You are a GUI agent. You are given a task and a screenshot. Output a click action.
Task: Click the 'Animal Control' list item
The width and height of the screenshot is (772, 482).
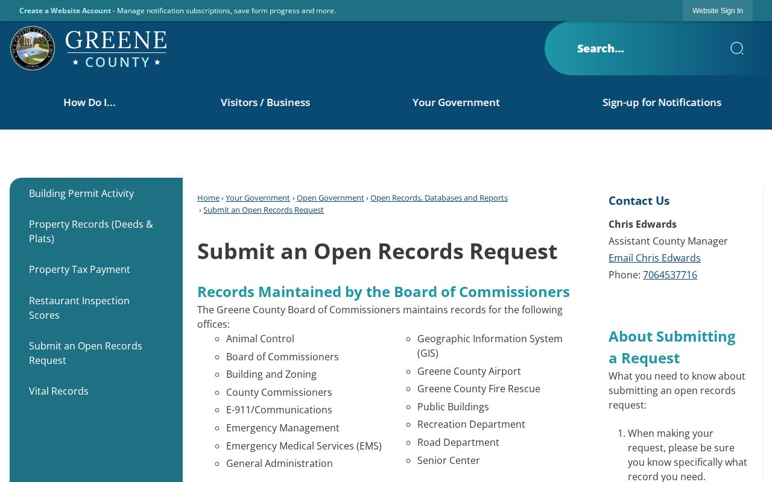[x=260, y=339]
